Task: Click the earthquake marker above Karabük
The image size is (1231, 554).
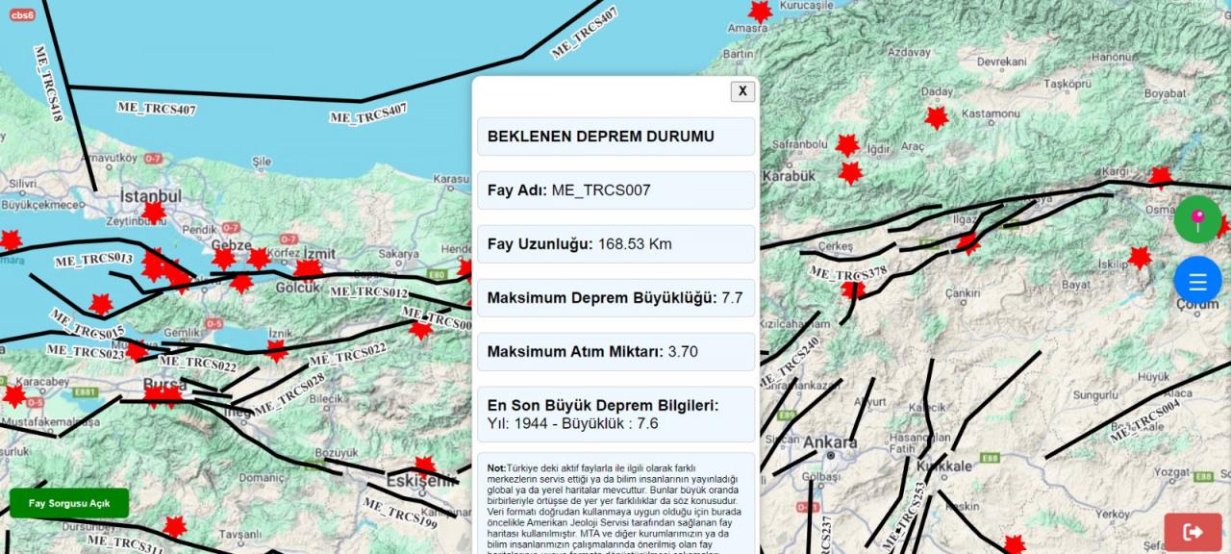Action: tap(846, 145)
